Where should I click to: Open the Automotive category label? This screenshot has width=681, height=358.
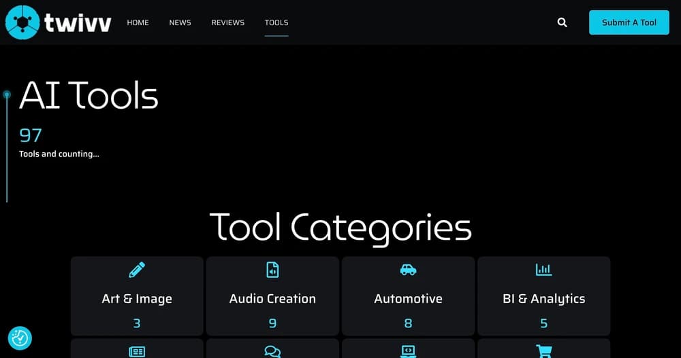(x=408, y=299)
